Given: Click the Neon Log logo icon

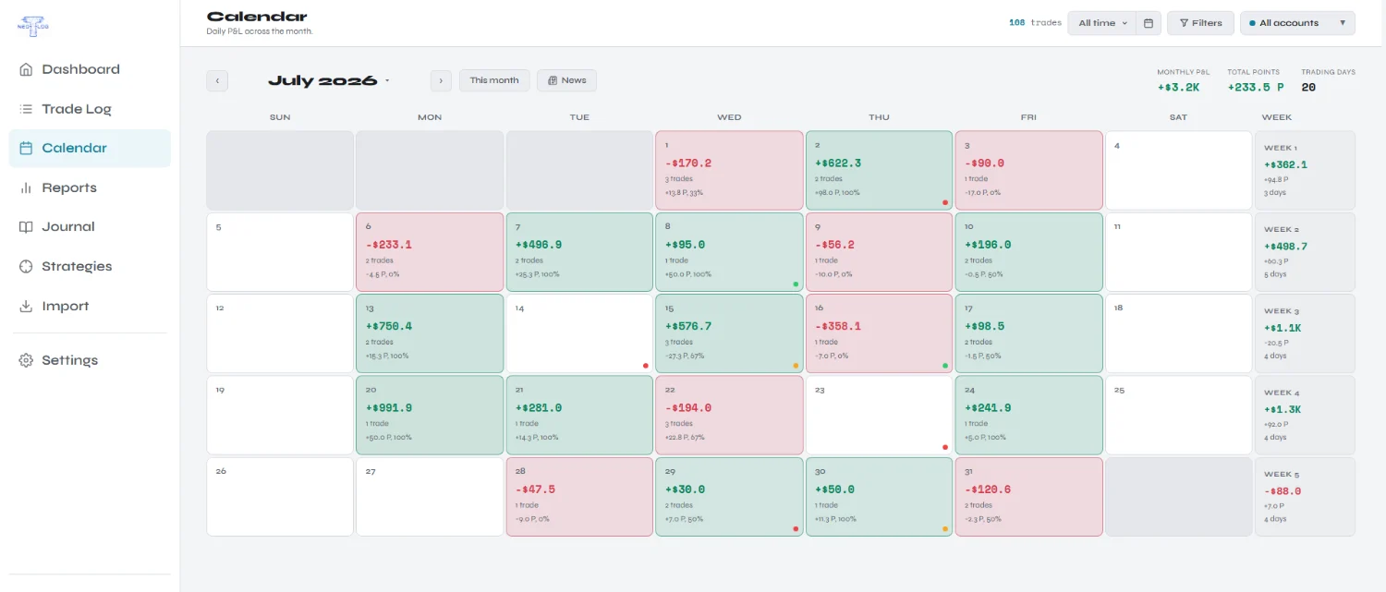Looking at the screenshot, I should point(34,26).
